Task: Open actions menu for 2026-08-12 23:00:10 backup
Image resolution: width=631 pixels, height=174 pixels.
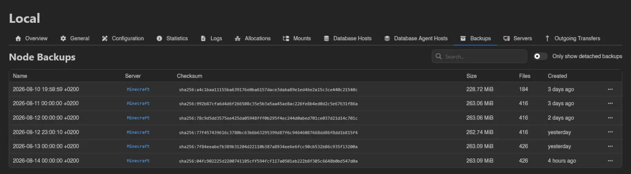Action: [610, 132]
